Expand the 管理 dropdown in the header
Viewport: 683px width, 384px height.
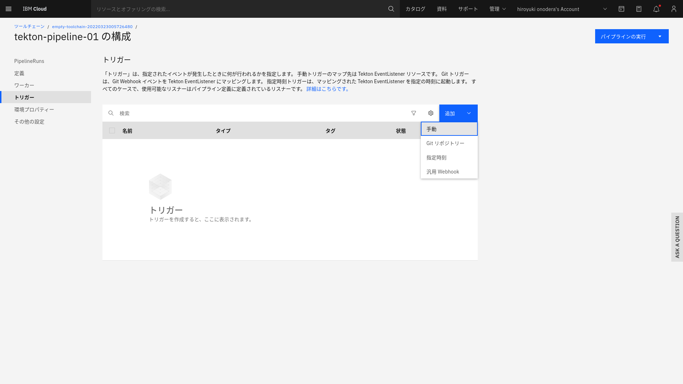click(497, 9)
